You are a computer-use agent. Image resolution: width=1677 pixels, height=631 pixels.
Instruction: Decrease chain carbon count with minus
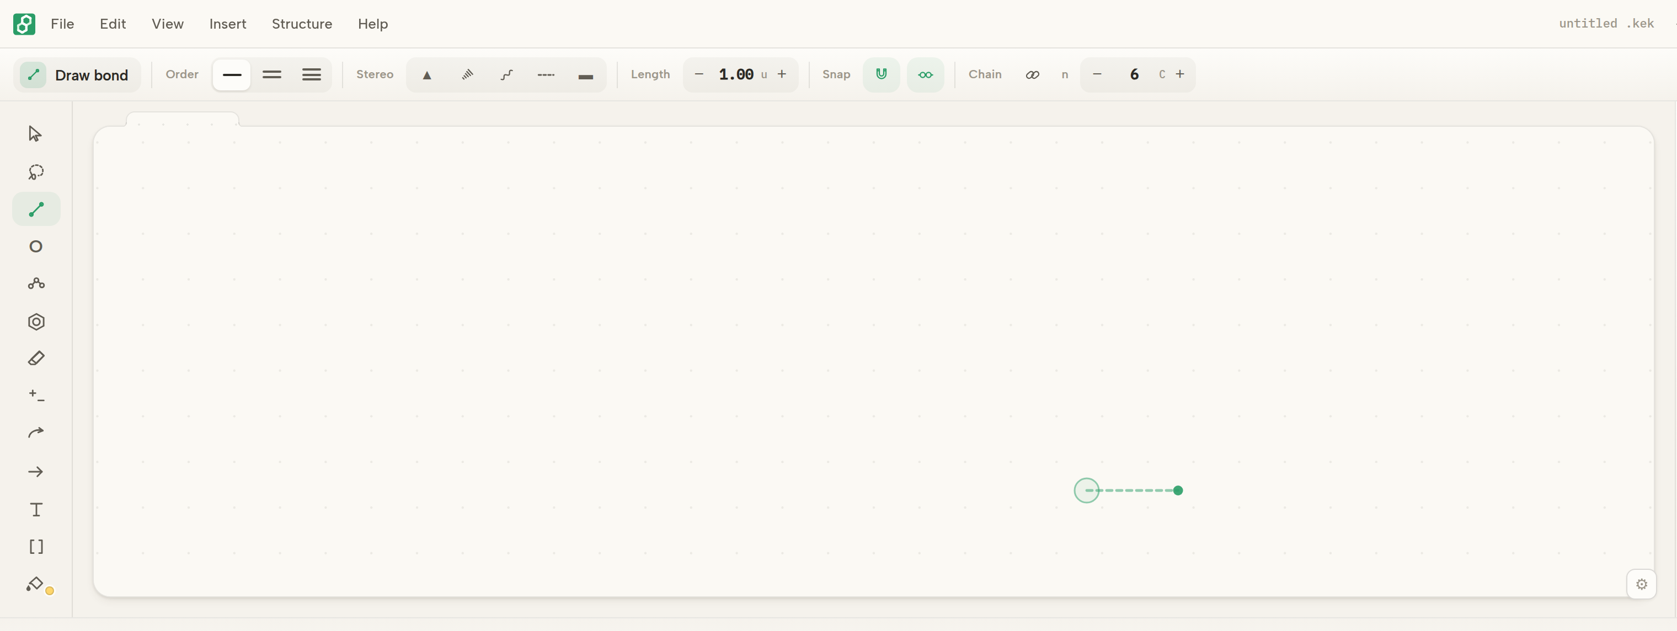coord(1097,74)
